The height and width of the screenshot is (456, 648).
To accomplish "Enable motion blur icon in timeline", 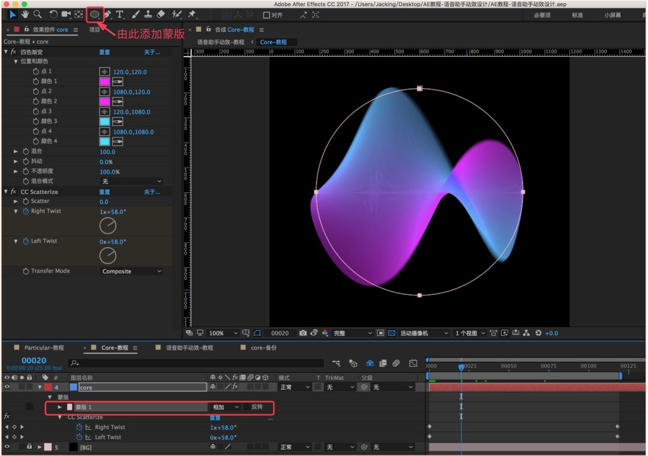I will point(396,363).
